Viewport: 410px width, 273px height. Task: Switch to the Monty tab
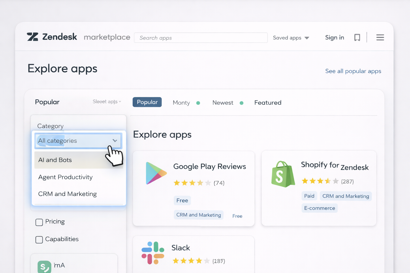(x=181, y=103)
